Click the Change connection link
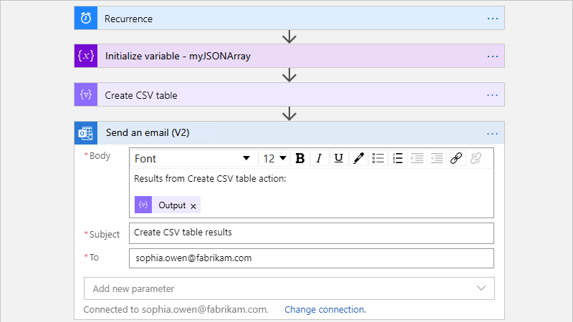 point(325,310)
